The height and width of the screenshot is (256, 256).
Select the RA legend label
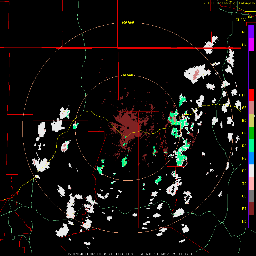[x=244, y=146]
